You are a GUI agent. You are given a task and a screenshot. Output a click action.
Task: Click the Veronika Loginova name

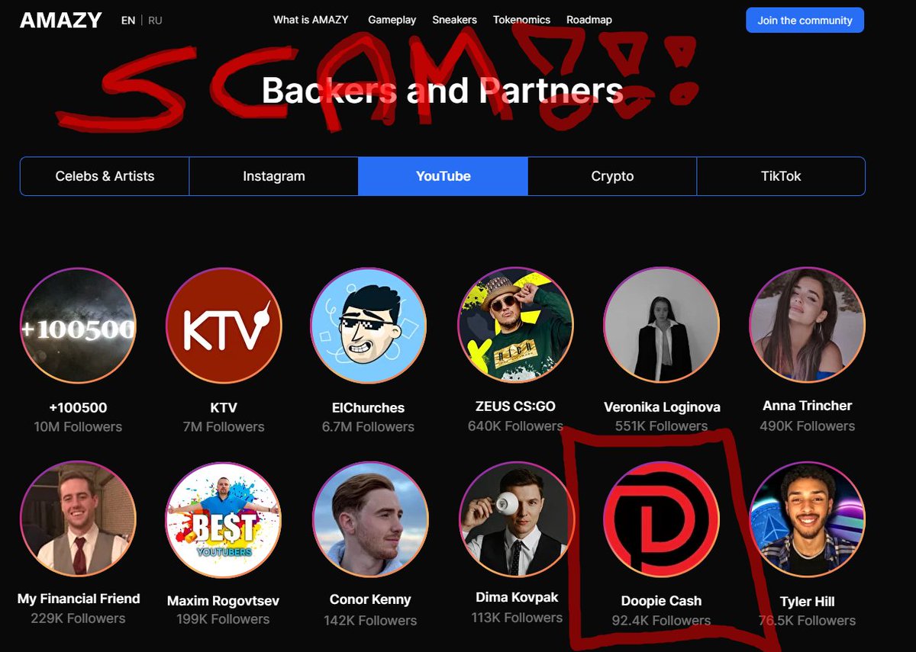pyautogui.click(x=662, y=407)
